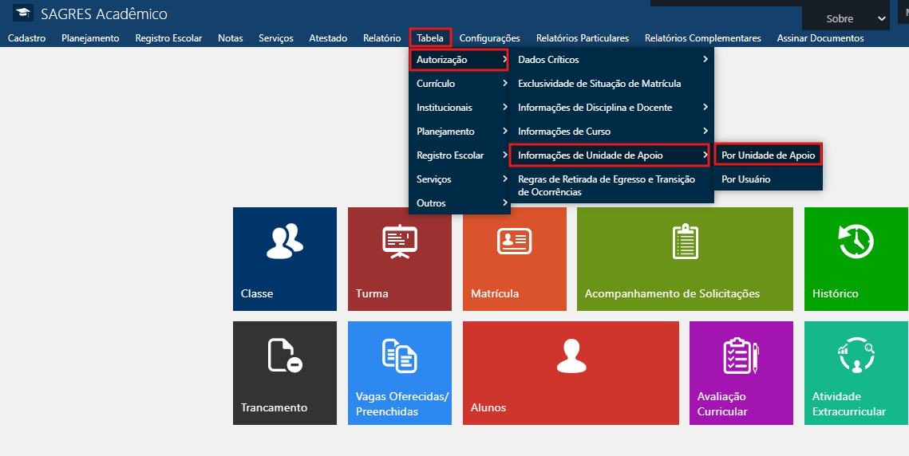Viewport: 909px width, 456px height.
Task: Click the Acompanhamento de Solicitações clipboard icon
Action: pyautogui.click(x=685, y=241)
